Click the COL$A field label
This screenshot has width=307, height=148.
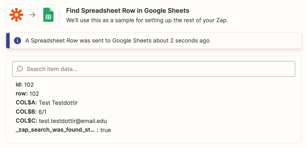pyautogui.click(x=26, y=103)
